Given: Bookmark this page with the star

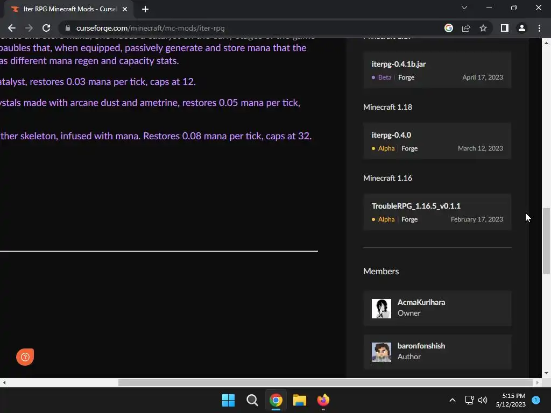Looking at the screenshot, I should 483,28.
